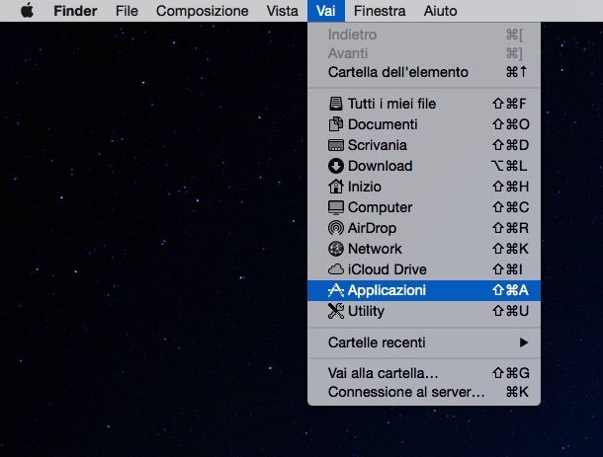Click the Applicazioni A-shaped icon
The image size is (603, 457).
pos(336,290)
